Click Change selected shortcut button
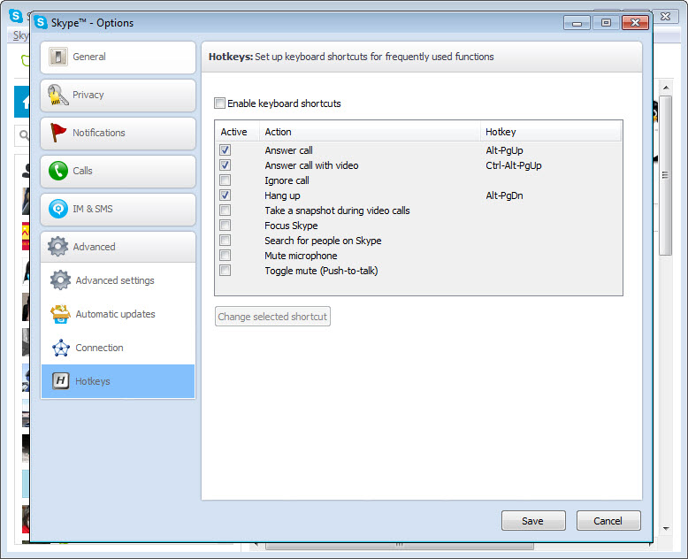The height and width of the screenshot is (559, 688). (x=272, y=317)
